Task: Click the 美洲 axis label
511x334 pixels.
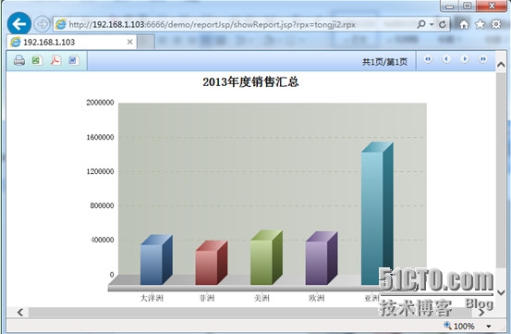Action: (x=262, y=298)
